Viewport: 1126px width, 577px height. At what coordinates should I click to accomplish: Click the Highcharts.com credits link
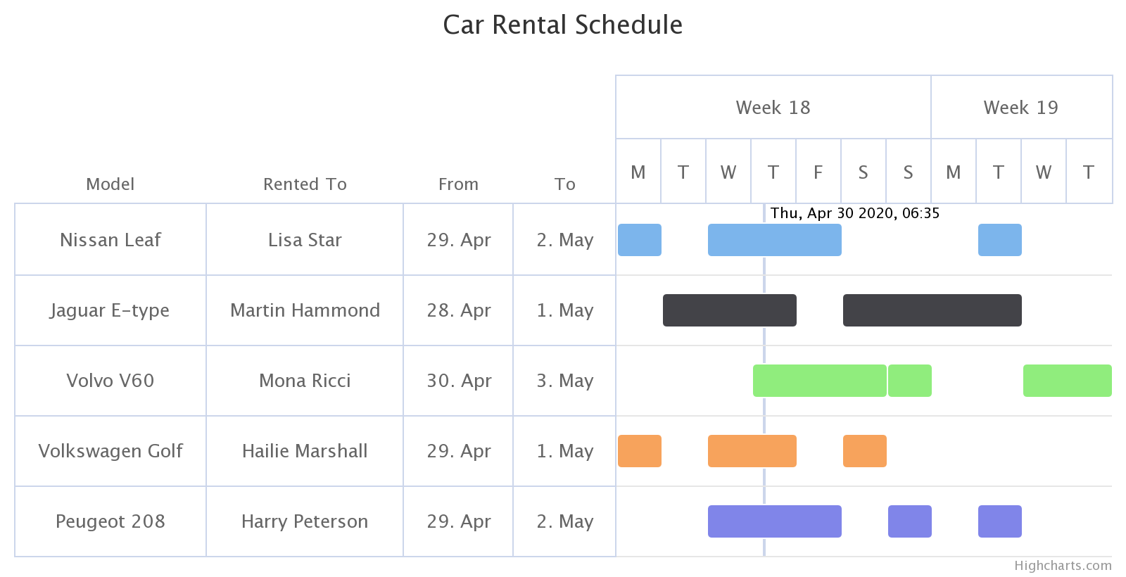1063,566
